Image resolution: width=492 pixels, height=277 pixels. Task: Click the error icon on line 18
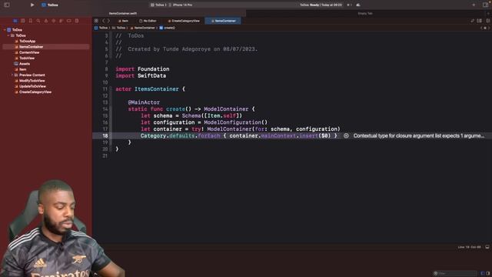pyautogui.click(x=346, y=135)
